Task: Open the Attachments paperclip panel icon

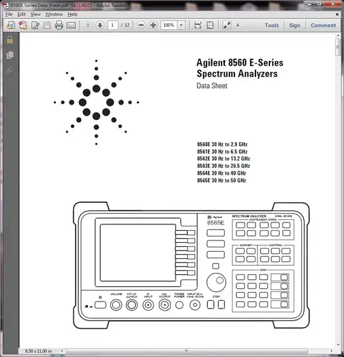Action: [10, 71]
